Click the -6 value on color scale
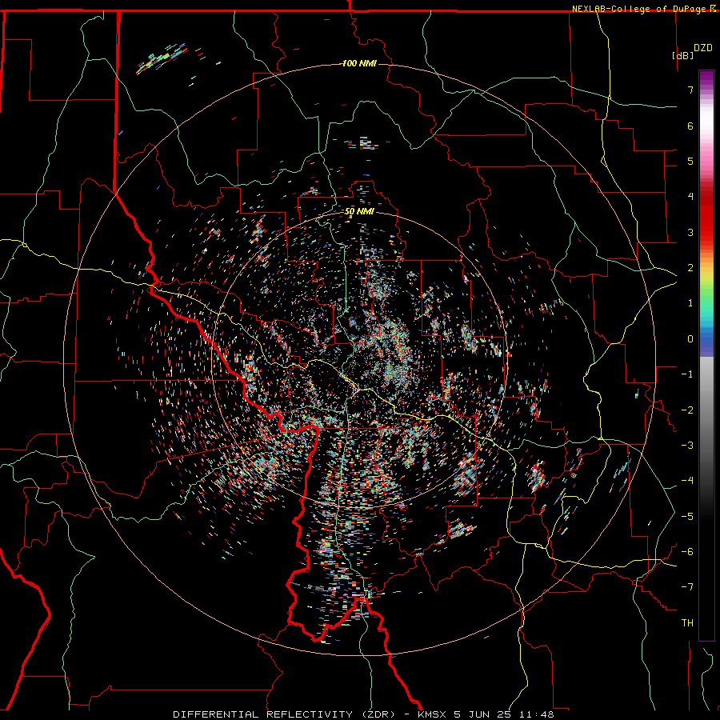The width and height of the screenshot is (720, 720). pyautogui.click(x=687, y=551)
